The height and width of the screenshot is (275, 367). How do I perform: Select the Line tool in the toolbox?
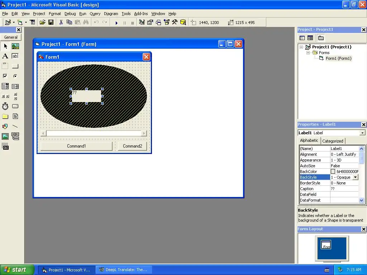point(15,126)
